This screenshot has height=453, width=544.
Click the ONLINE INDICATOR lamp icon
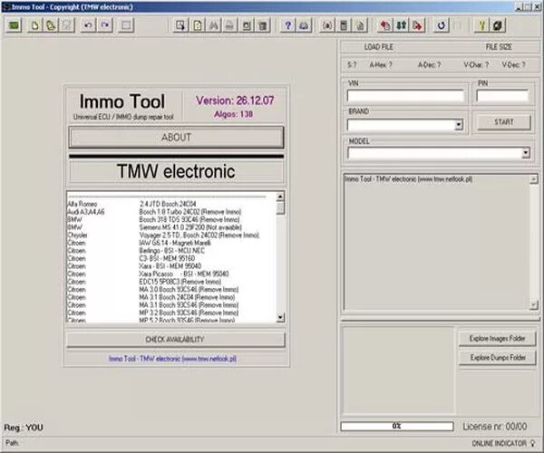click(x=532, y=443)
